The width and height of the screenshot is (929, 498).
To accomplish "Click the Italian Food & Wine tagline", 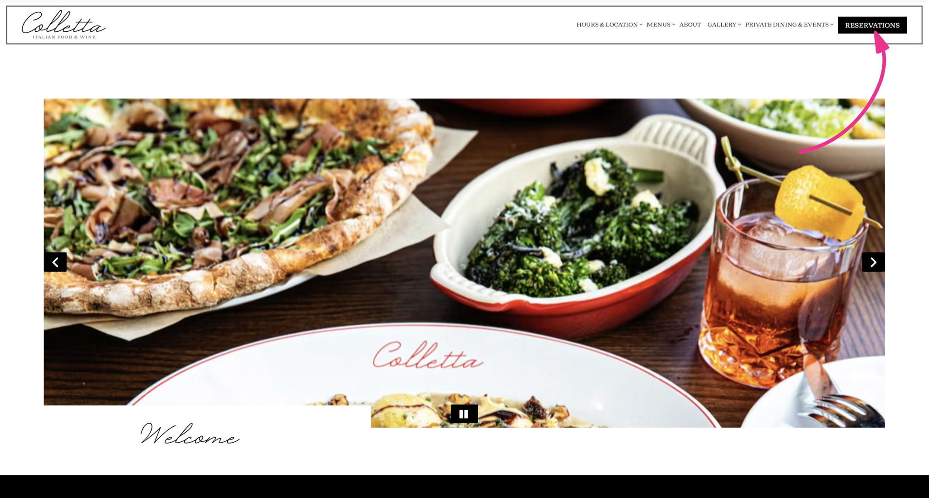I will (64, 37).
